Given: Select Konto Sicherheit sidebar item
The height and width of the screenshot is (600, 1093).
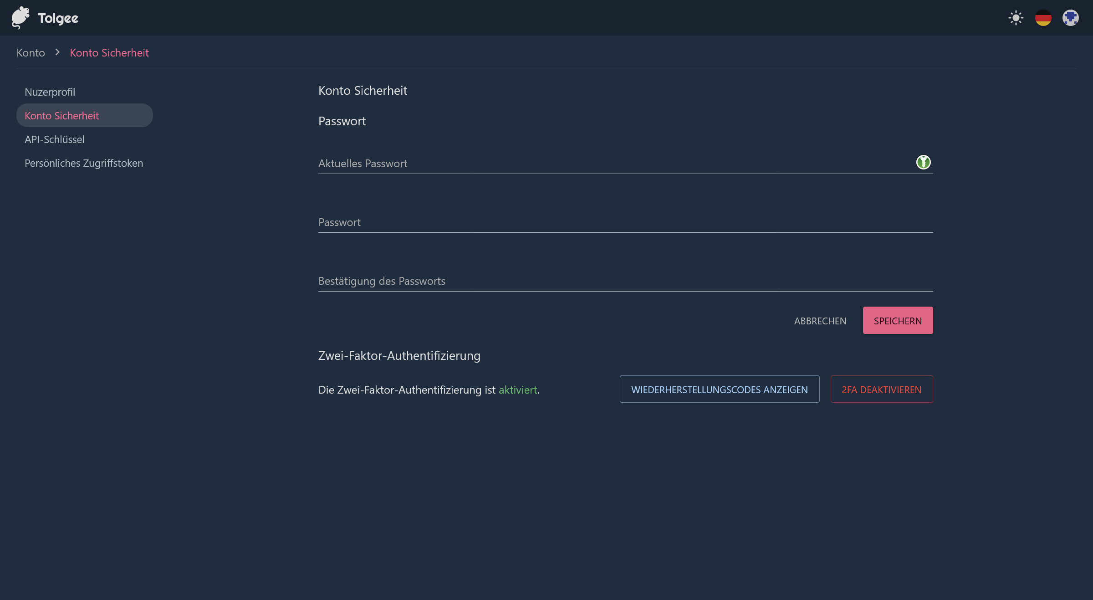Looking at the screenshot, I should pos(62,116).
